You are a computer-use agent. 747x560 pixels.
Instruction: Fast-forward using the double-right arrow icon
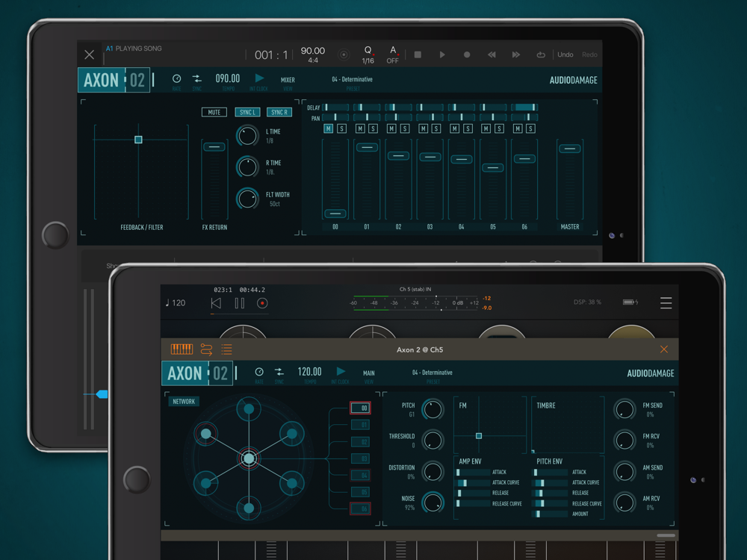(516, 55)
